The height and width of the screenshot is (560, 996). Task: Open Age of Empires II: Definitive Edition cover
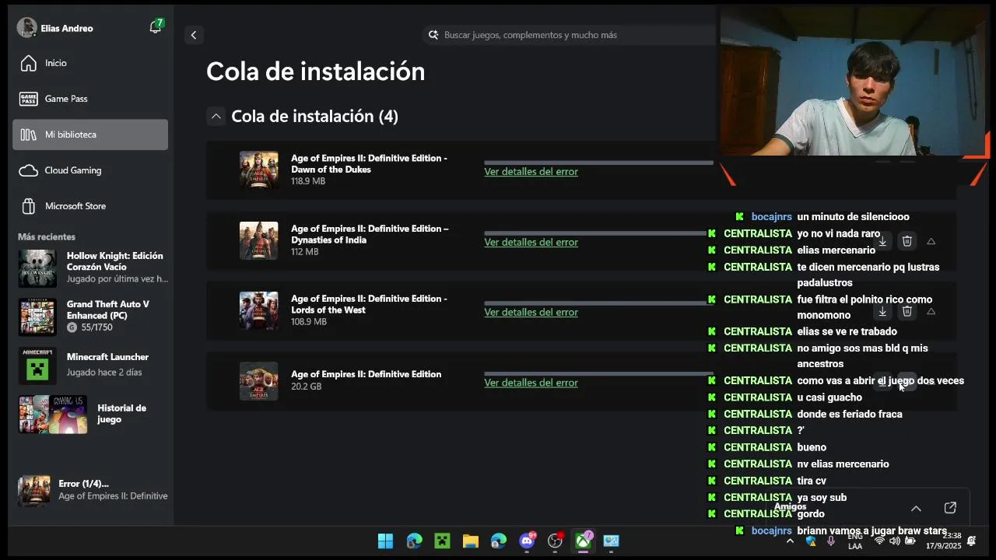click(258, 381)
